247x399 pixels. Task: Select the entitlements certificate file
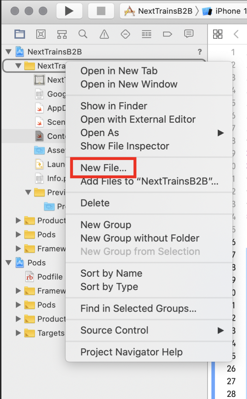[x=50, y=80]
